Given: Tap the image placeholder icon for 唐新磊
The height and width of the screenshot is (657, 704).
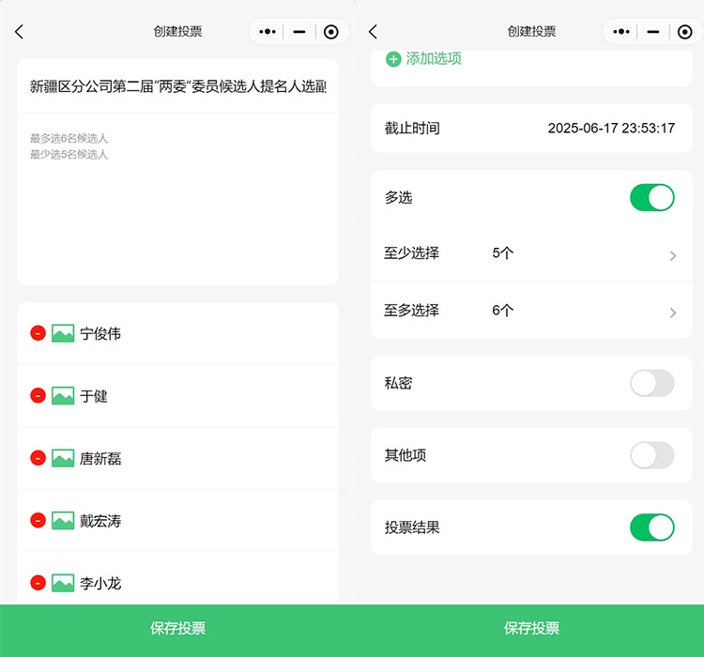Looking at the screenshot, I should tap(63, 458).
